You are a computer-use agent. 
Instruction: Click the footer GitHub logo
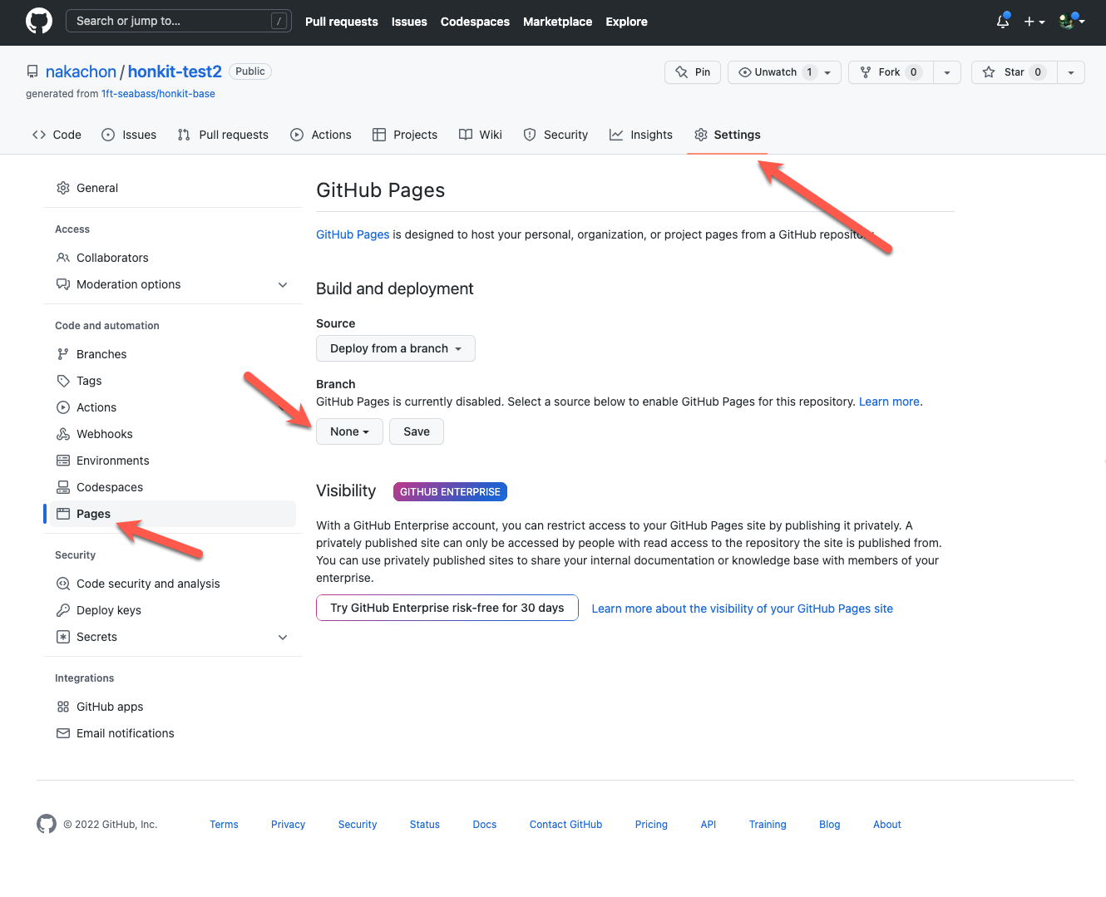tap(47, 824)
